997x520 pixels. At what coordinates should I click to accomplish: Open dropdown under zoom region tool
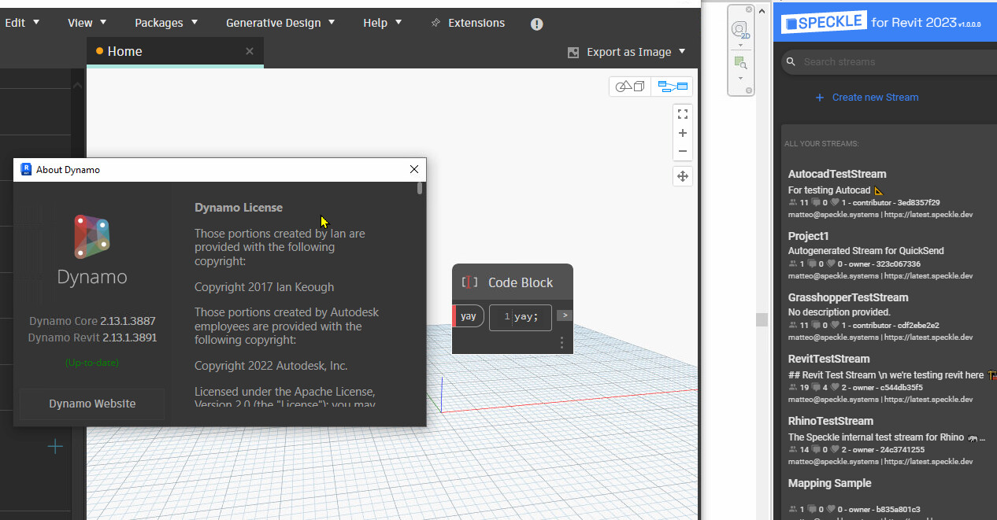(740, 78)
